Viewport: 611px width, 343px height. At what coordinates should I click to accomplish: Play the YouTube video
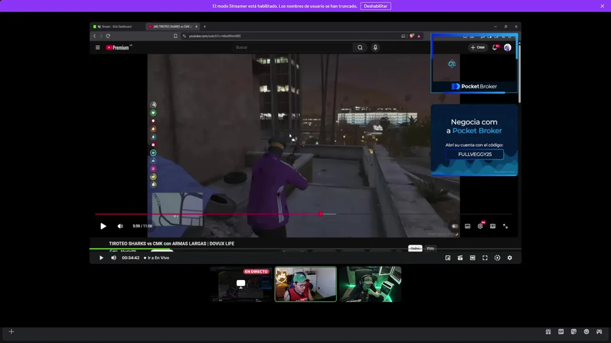click(103, 226)
